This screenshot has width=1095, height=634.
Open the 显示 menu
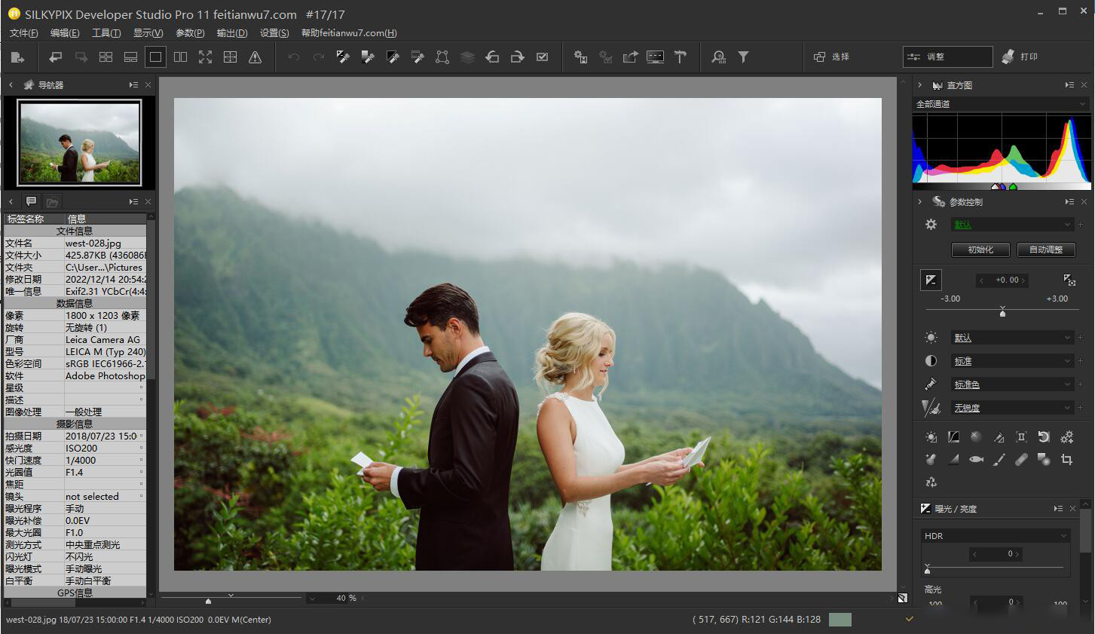coord(148,33)
